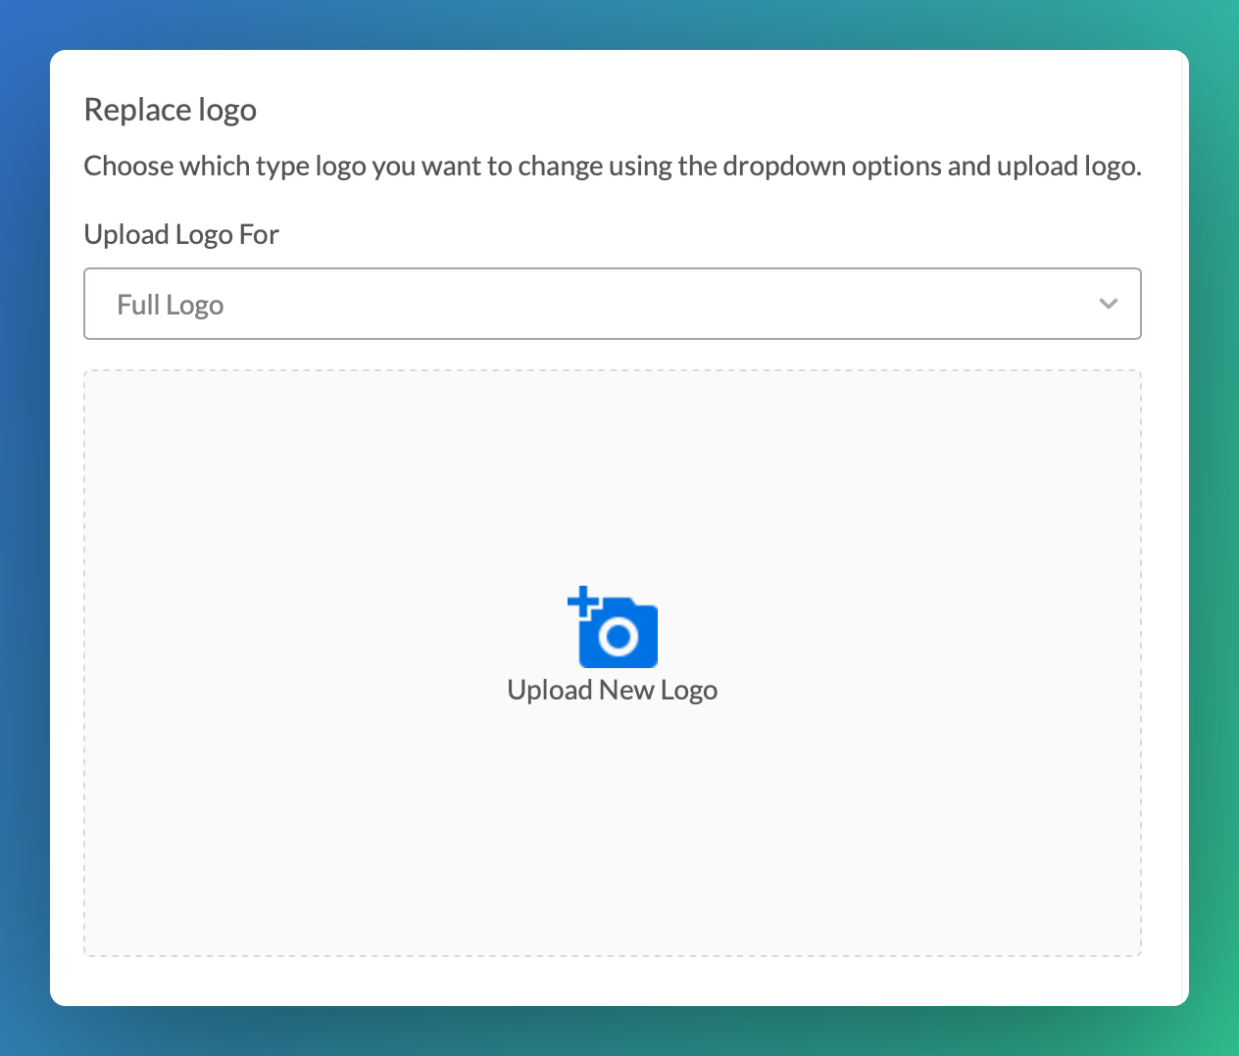Viewport: 1239px width, 1056px height.
Task: Expand the dropdown using the chevron arrow
Action: pos(1108,304)
